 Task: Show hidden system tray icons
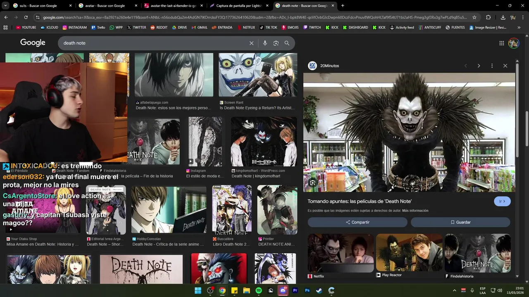click(x=455, y=290)
